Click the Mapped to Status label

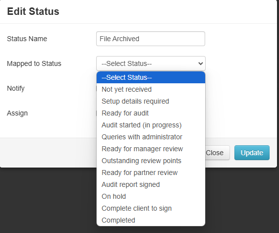34,63
